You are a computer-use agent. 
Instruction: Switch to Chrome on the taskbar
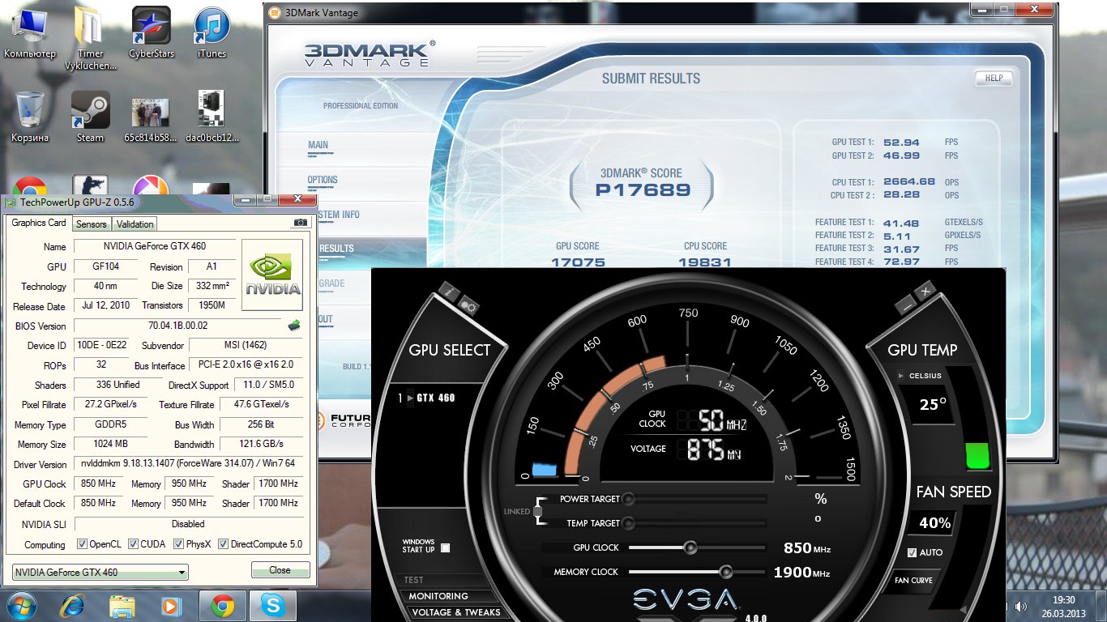[223, 605]
